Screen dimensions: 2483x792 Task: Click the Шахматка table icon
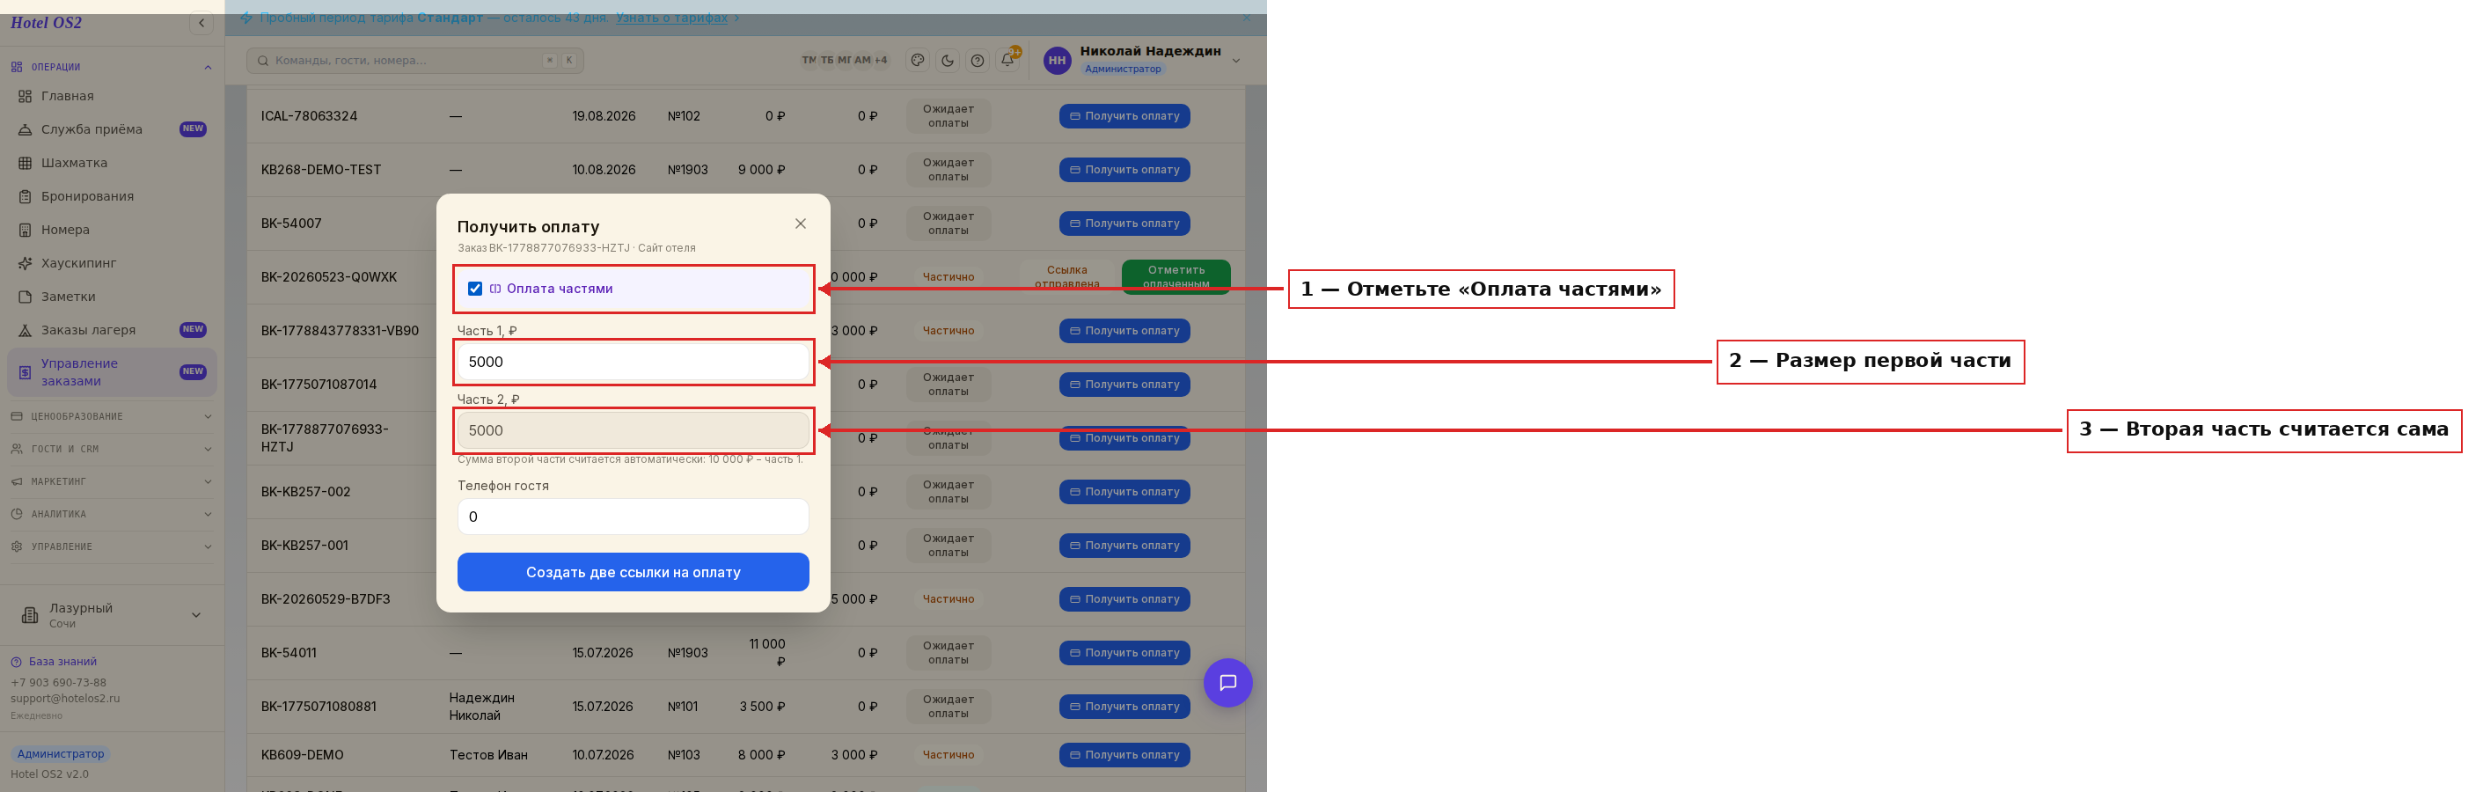pyautogui.click(x=25, y=163)
